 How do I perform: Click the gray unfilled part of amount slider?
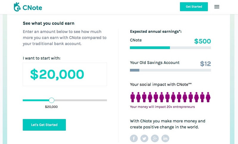(x=81, y=100)
